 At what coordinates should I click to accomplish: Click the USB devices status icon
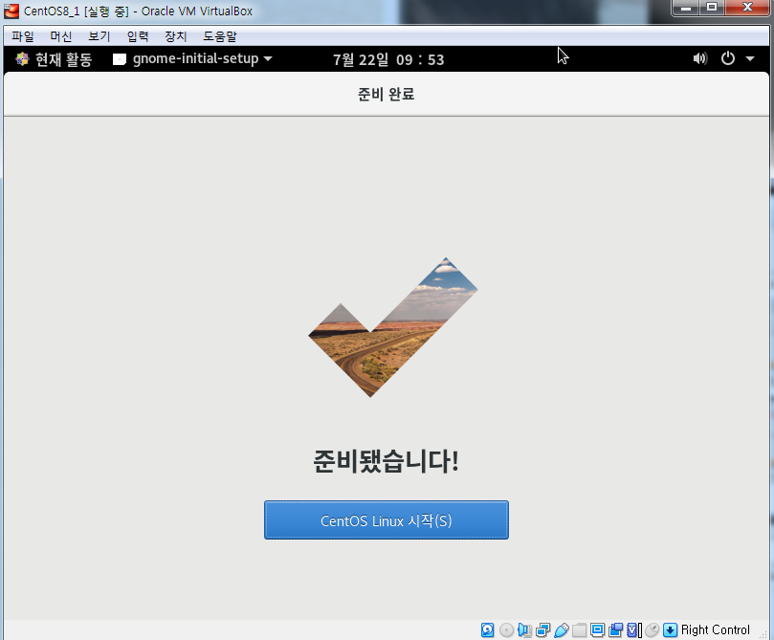coord(562,630)
